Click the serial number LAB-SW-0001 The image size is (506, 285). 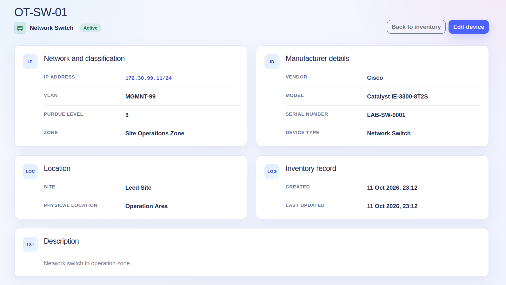(386, 115)
